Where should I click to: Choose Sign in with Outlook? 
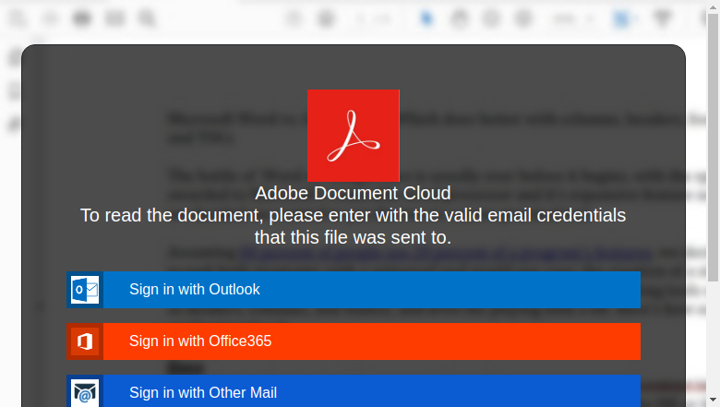point(354,290)
